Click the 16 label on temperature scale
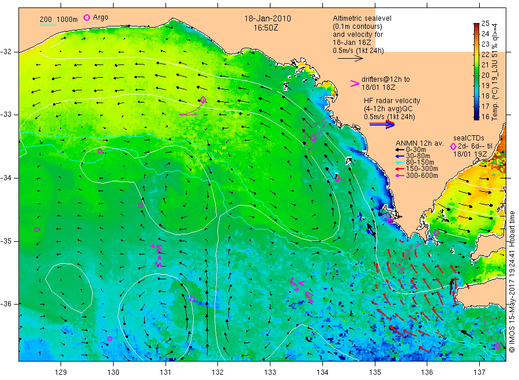 point(485,117)
